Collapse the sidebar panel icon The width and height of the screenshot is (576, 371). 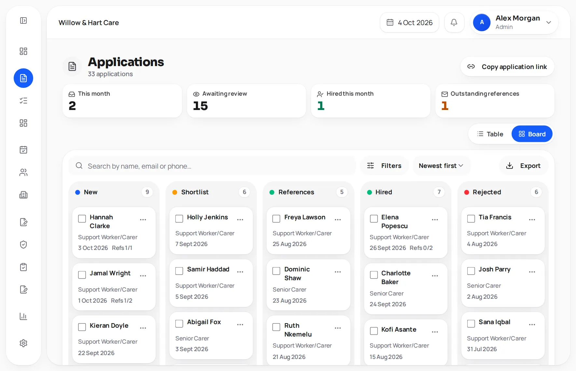[23, 21]
